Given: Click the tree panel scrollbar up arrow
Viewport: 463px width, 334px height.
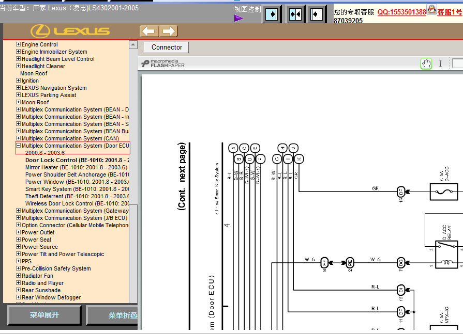Looking at the screenshot, I should (133, 45).
